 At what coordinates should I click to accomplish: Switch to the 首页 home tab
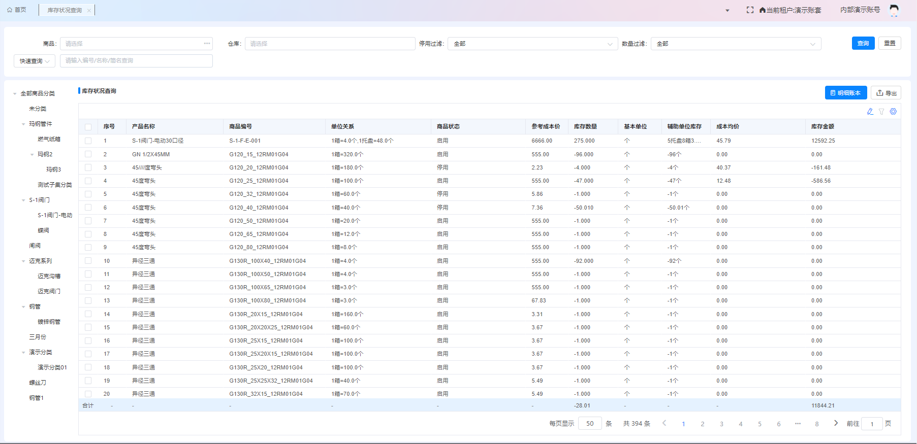(17, 10)
